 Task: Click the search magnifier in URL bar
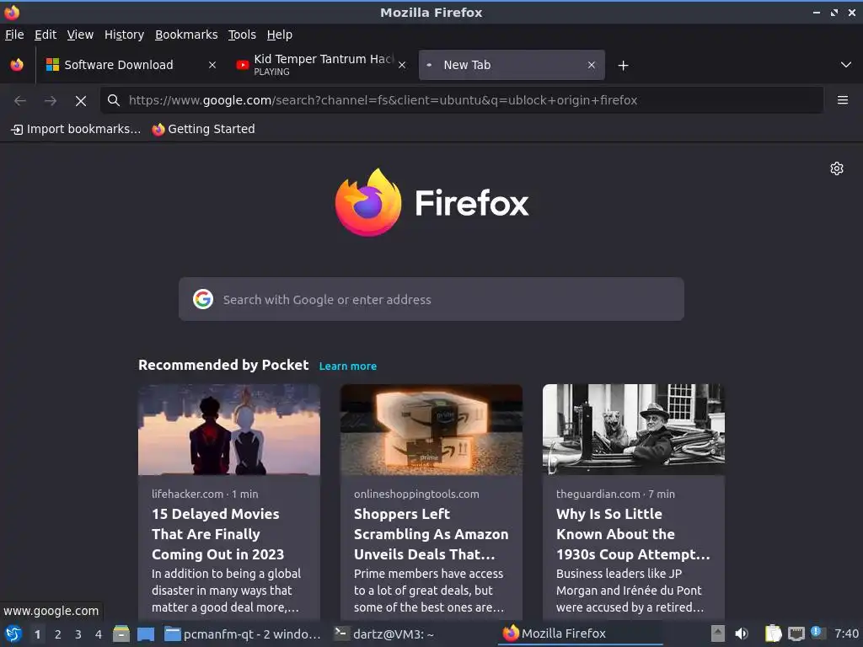(x=114, y=100)
